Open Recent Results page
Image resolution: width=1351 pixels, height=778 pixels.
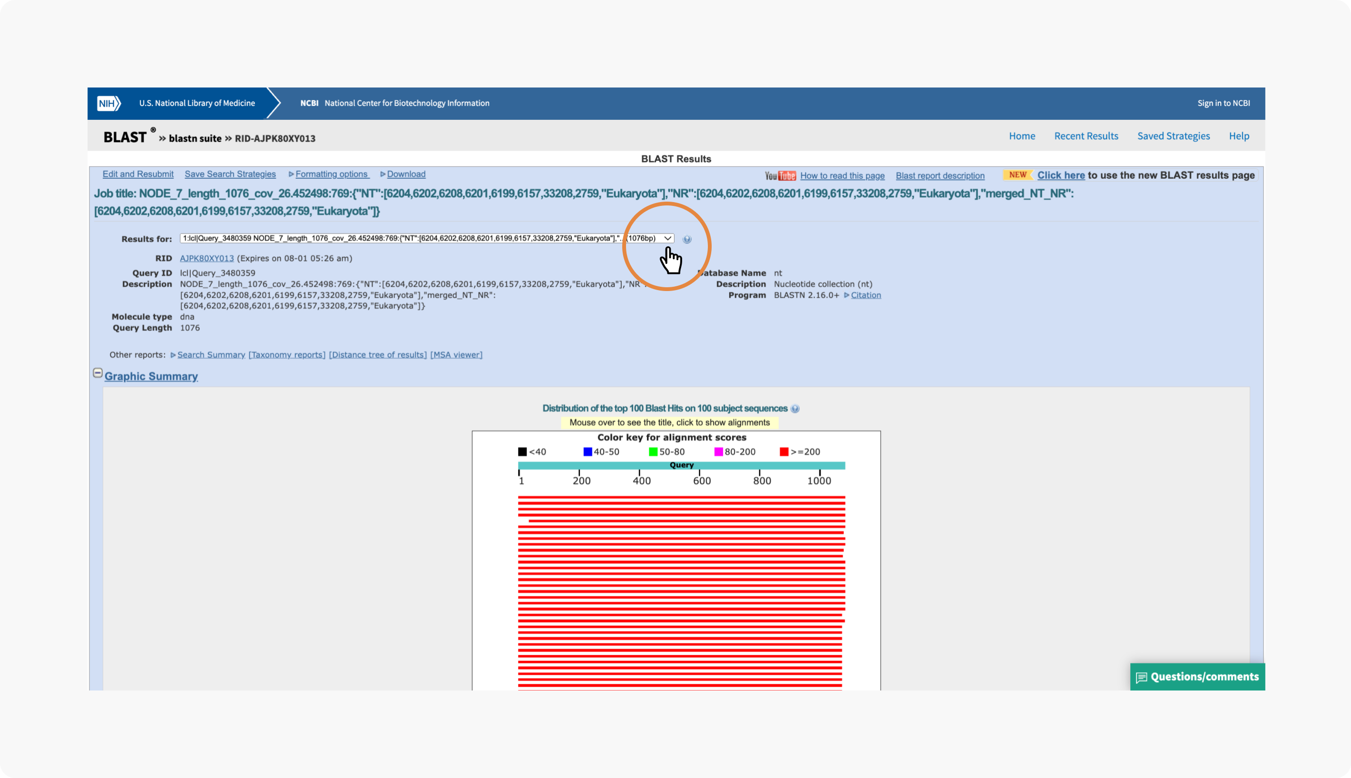(x=1086, y=136)
